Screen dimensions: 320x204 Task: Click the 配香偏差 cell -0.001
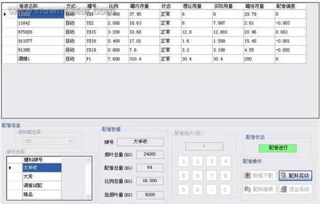click(290, 41)
